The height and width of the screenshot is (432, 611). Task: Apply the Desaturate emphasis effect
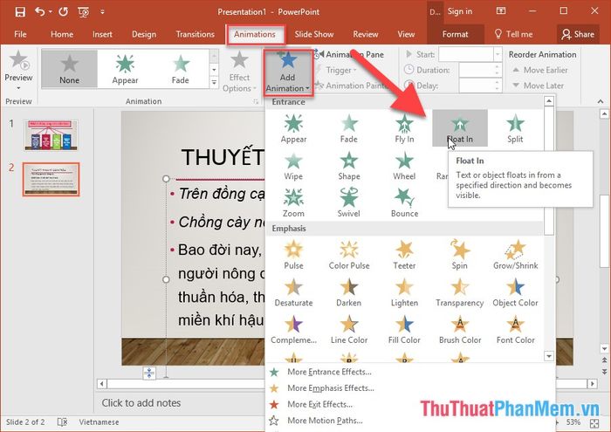point(293,292)
